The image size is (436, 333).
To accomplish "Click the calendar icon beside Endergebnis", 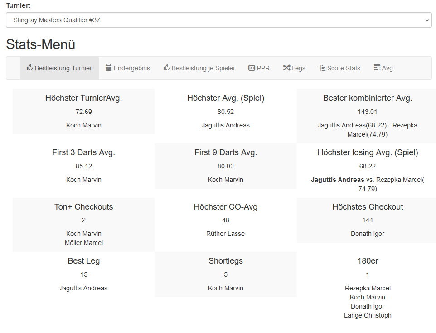I will (x=109, y=68).
